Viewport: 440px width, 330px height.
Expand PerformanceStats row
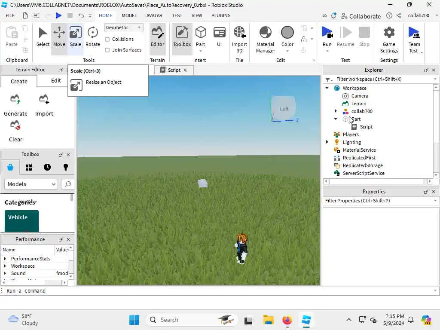coord(5,258)
